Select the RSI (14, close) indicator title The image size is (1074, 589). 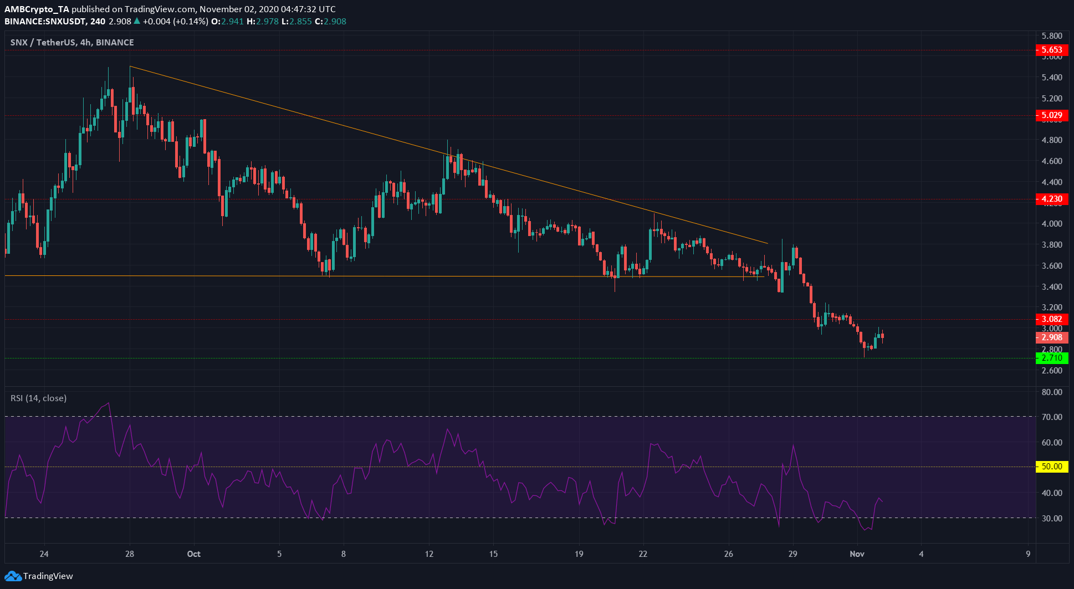point(39,398)
